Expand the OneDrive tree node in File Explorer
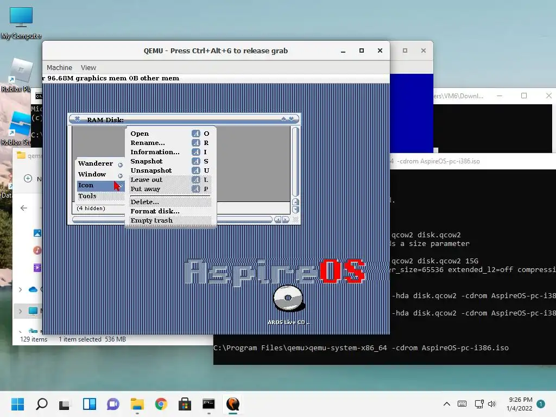 20,290
